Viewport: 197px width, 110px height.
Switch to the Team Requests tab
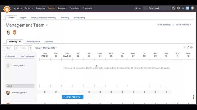tap(33, 42)
